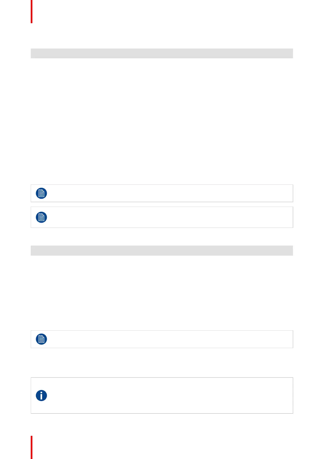324x459 pixels.
Task: Click the note icon in the taller second note box
Action: click(41, 217)
